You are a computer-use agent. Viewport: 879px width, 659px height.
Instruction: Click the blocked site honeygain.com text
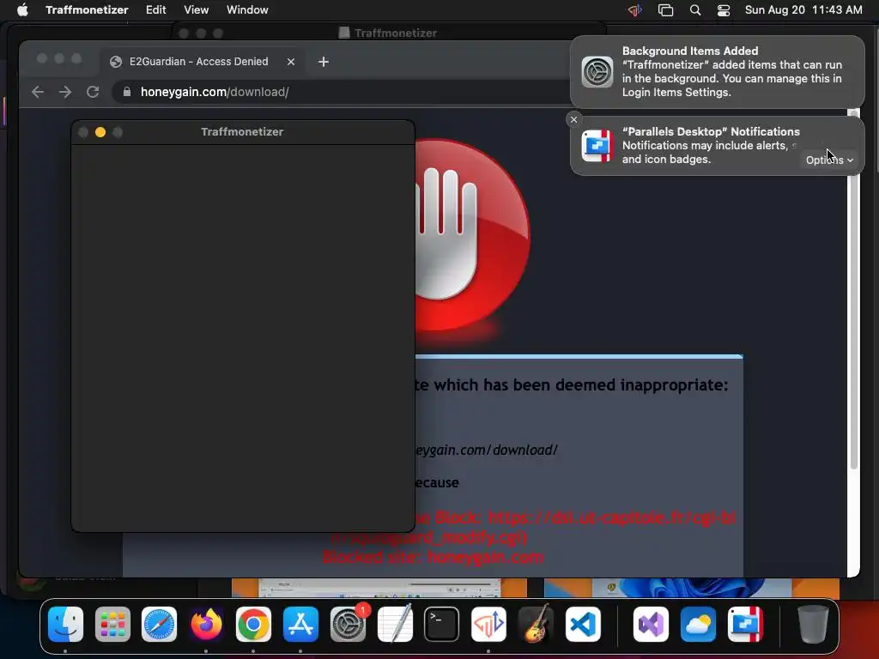tap(433, 557)
